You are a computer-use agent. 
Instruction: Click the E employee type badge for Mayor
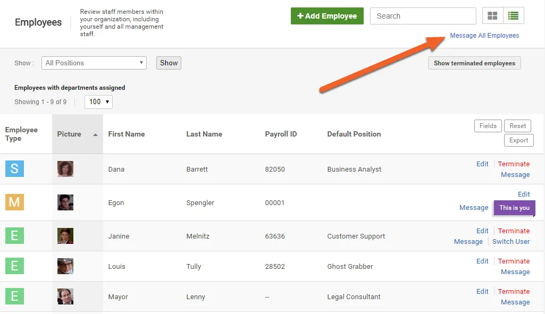pos(14,296)
